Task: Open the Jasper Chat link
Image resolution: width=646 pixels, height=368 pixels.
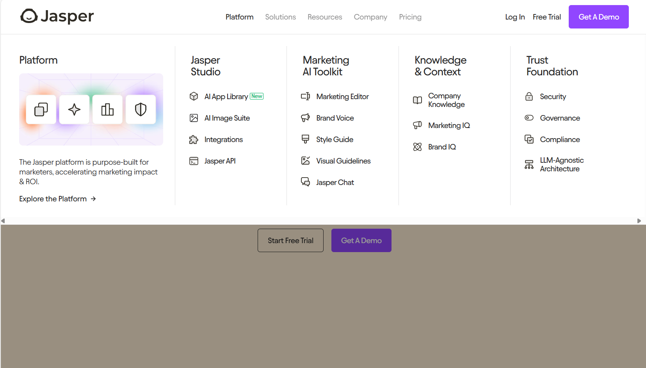Action: 335,182
